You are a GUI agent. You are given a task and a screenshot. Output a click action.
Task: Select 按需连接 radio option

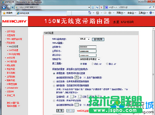(54, 73)
